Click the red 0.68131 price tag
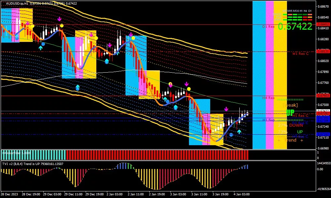 323,51
